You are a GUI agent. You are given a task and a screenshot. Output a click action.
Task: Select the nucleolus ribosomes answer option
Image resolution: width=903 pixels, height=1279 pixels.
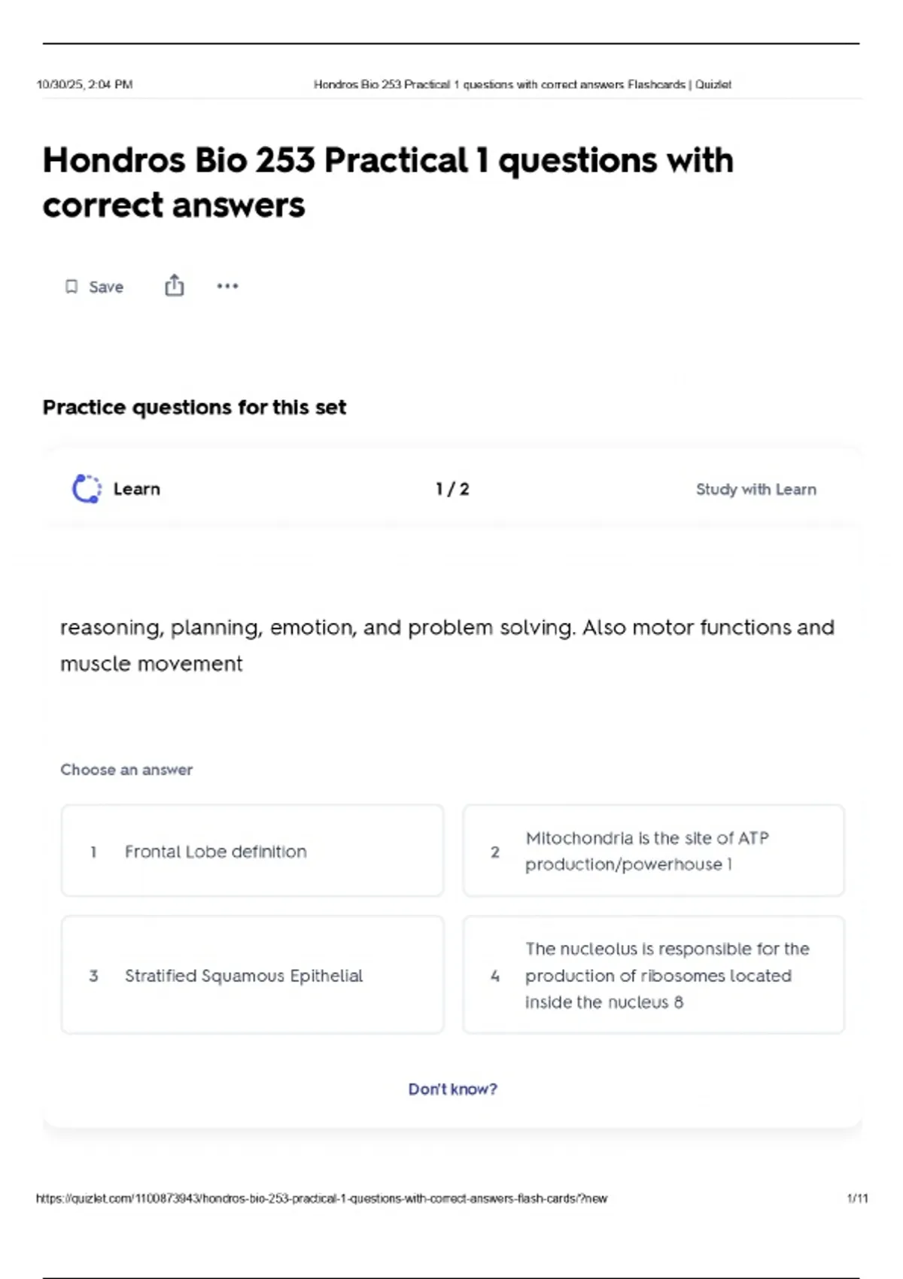click(x=653, y=975)
